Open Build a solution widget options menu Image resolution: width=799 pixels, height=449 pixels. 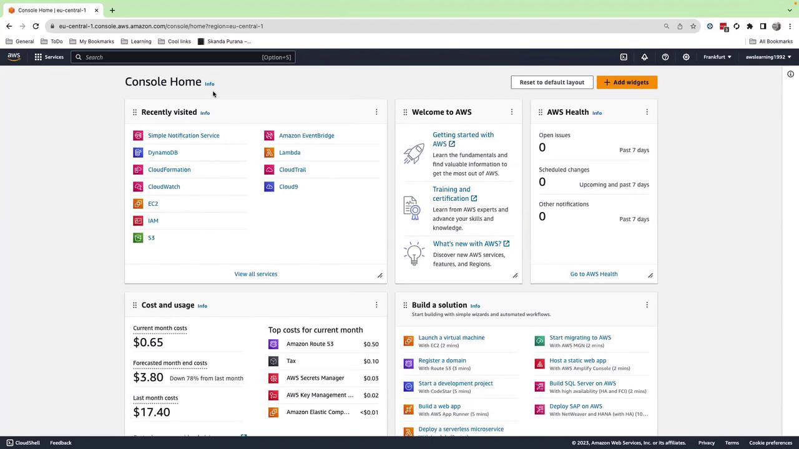point(647,305)
